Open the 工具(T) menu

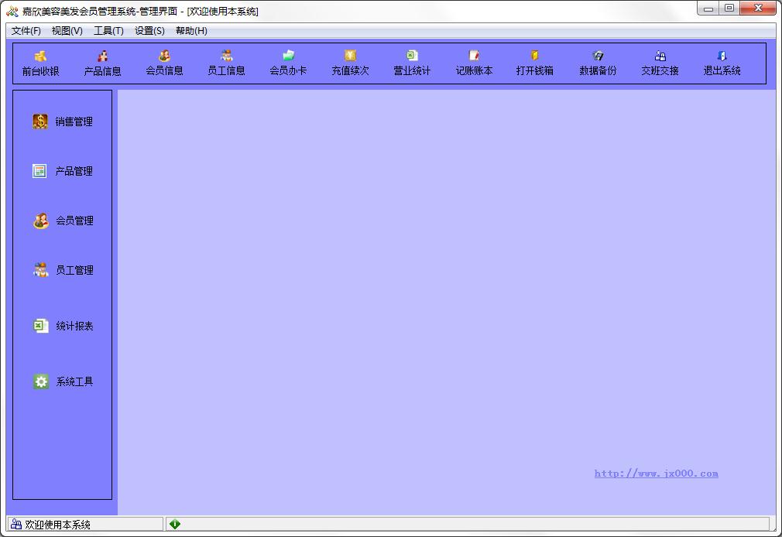click(x=108, y=31)
